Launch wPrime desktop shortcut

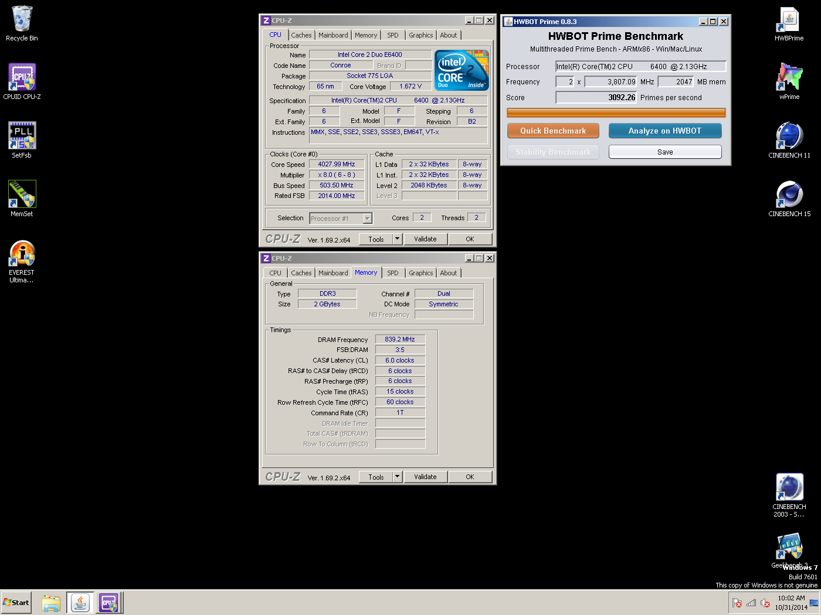(x=789, y=82)
